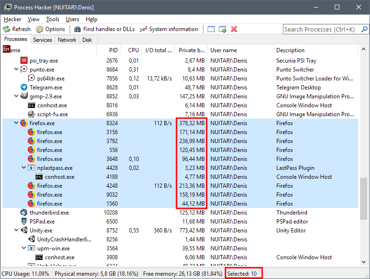Click the Telegram Desktop description
This screenshot has height=279, width=370.
pos(298,88)
